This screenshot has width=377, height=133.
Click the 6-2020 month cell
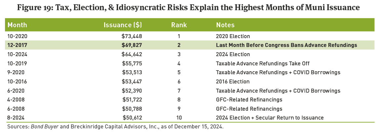(x=16, y=91)
